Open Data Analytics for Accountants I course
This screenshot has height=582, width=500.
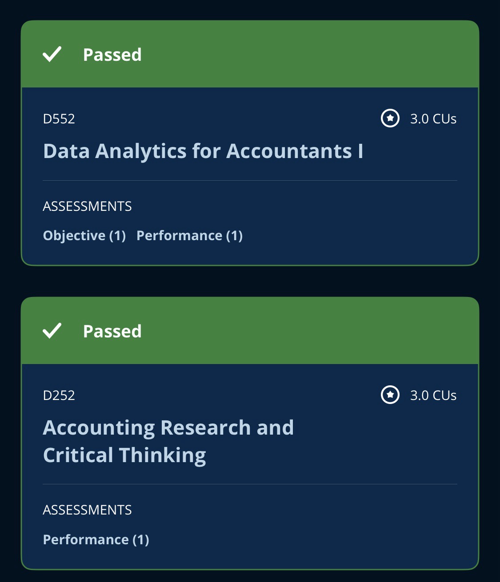coord(203,151)
